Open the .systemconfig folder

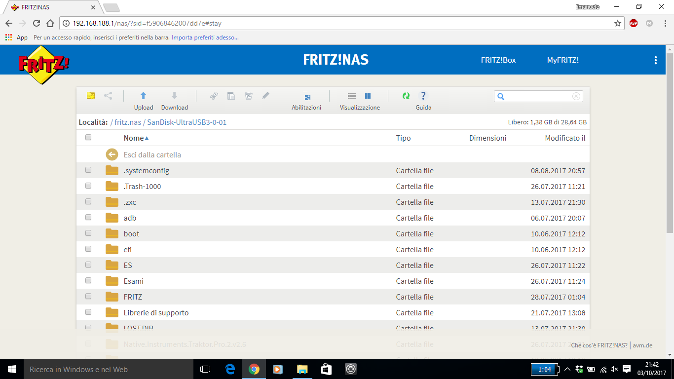(x=147, y=171)
